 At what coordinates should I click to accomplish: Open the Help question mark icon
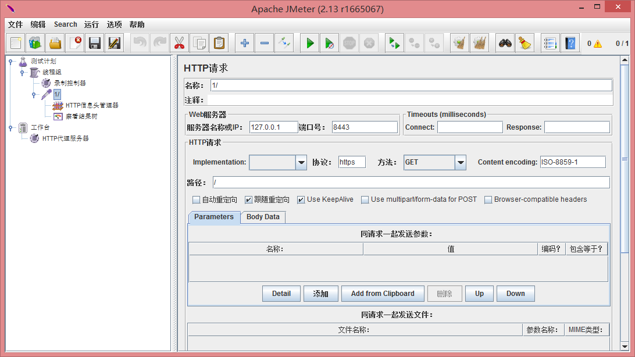point(570,43)
